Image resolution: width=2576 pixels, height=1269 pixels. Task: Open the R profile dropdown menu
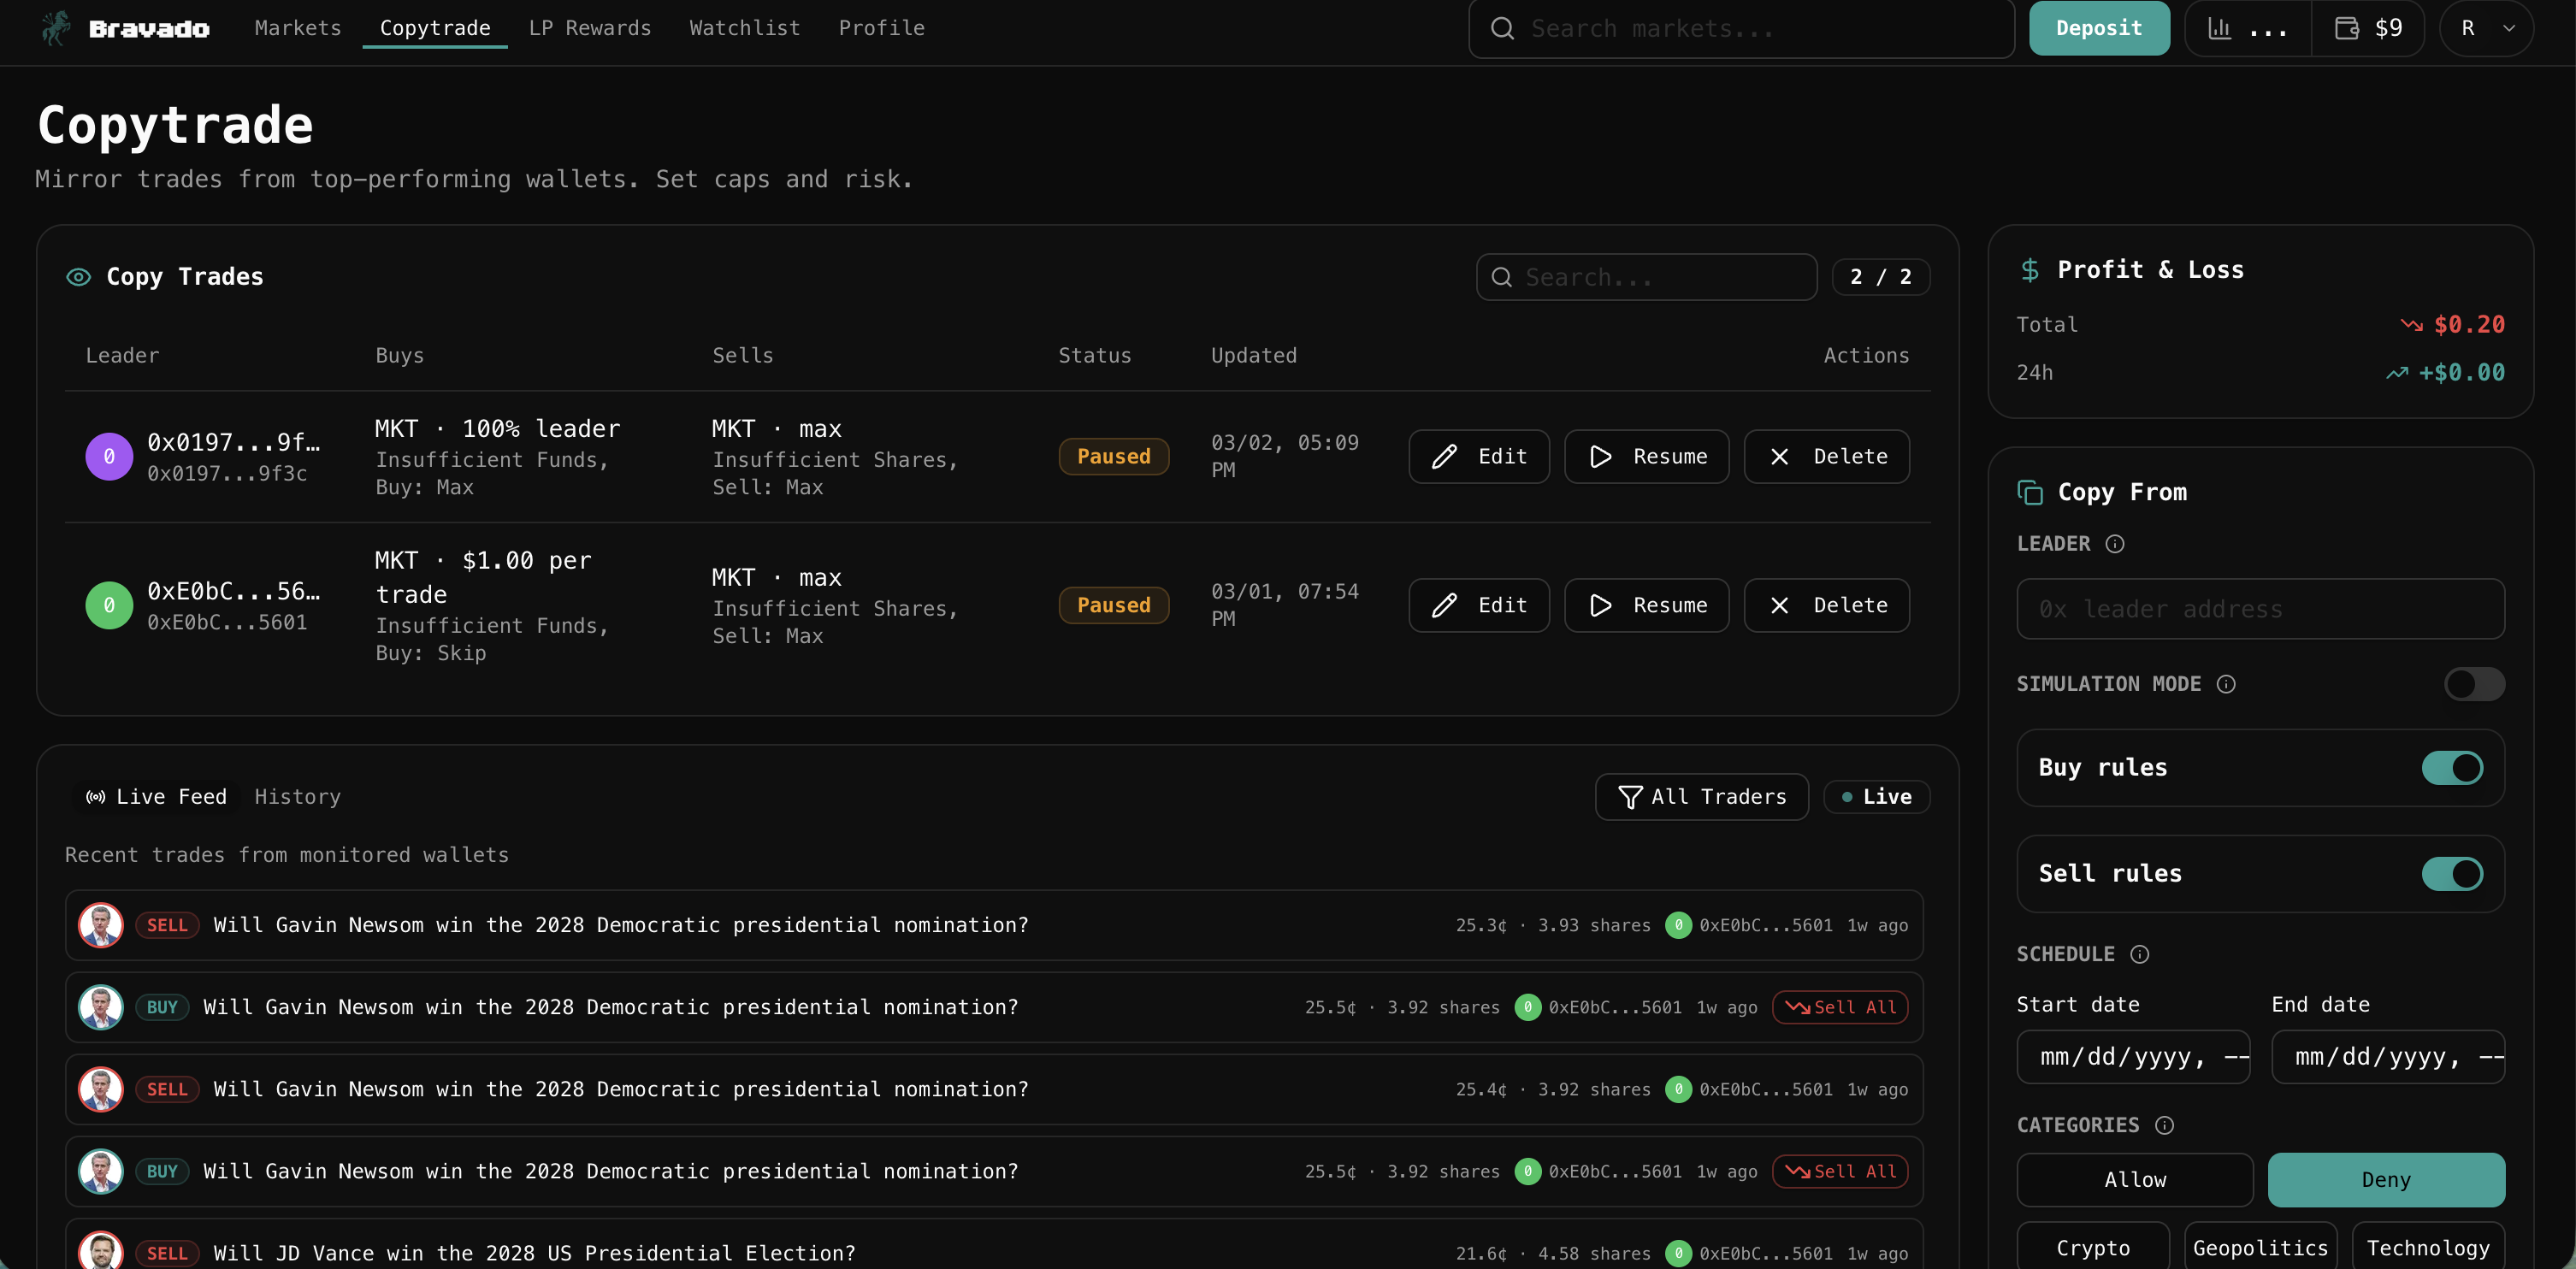pos(2486,28)
